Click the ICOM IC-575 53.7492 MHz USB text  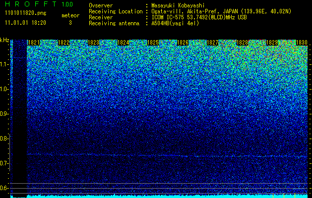pyautogui.click(x=199, y=17)
